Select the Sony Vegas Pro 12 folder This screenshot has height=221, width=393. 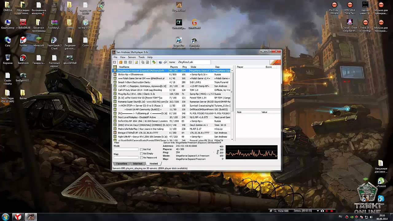pyautogui.click(x=8, y=96)
